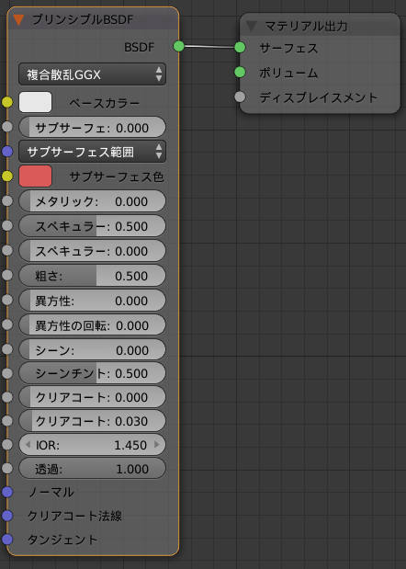
Task: Collapse the マテリアル出力 node with its triangle
Action: [x=251, y=26]
